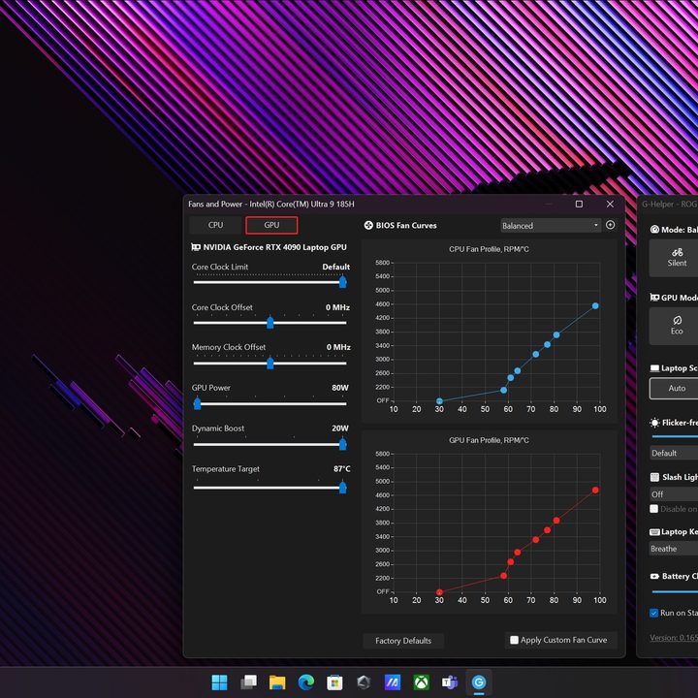
Task: Maximize the Fans and Power window
Action: tap(579, 204)
